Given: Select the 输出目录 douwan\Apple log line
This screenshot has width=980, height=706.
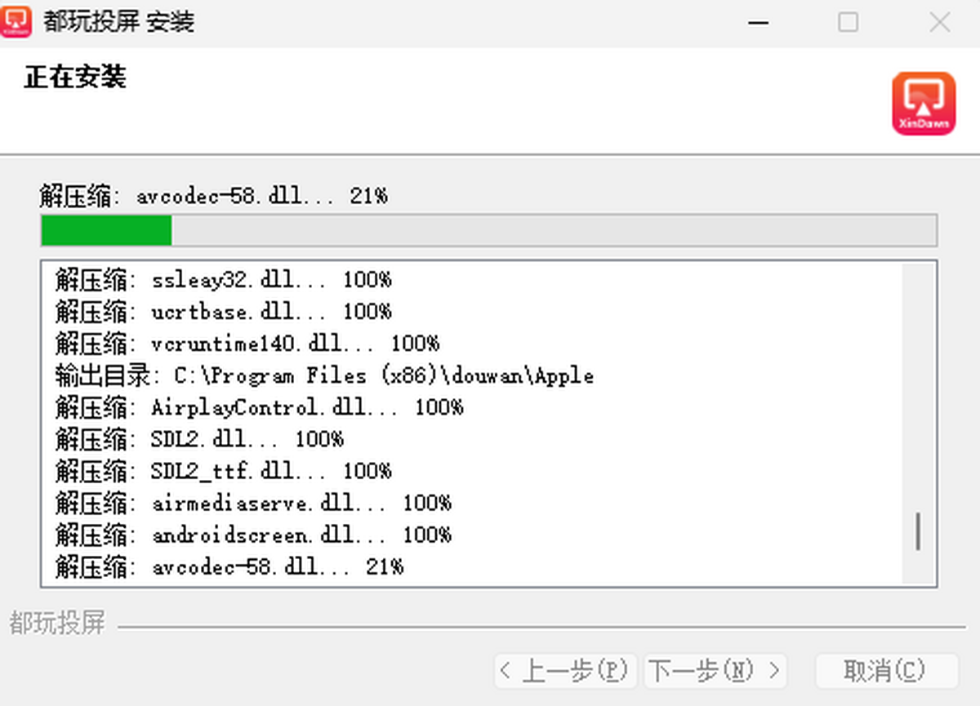Looking at the screenshot, I should 324,375.
